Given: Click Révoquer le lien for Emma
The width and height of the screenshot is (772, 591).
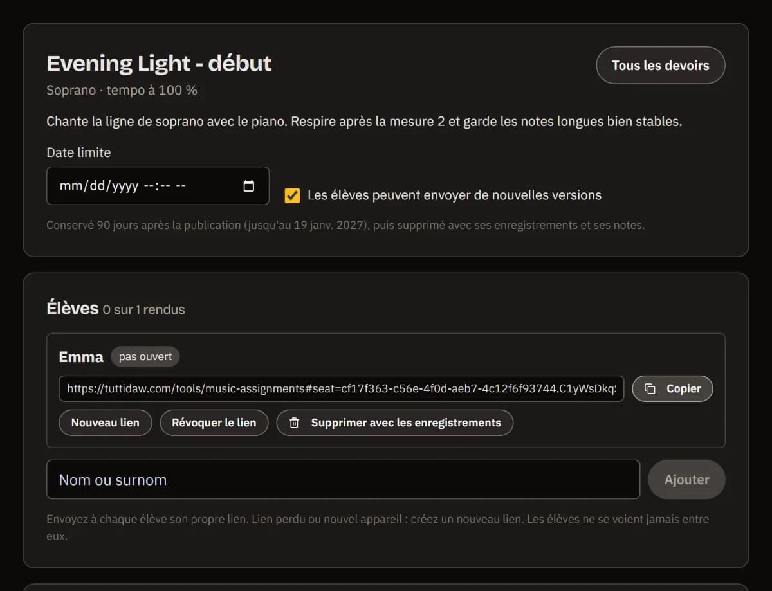Looking at the screenshot, I should point(214,423).
